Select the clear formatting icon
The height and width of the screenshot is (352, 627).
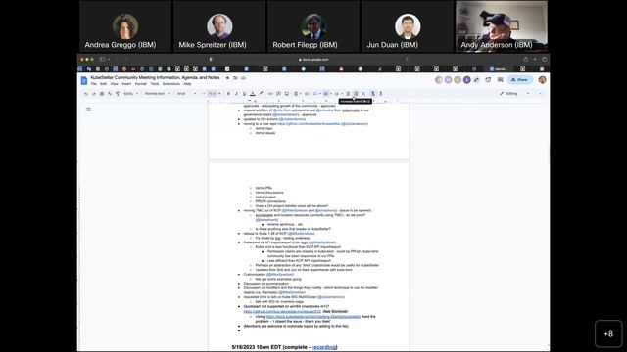[x=363, y=94]
